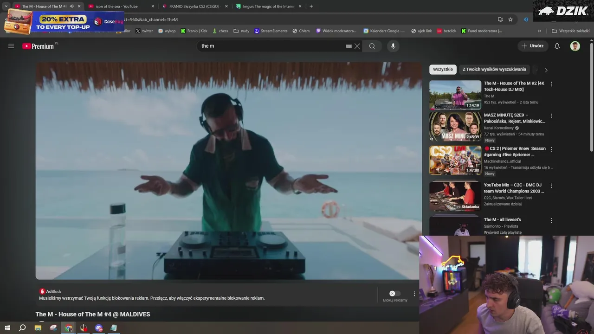Show more bookmarks with the chevron
594x334 pixels.
539,31
